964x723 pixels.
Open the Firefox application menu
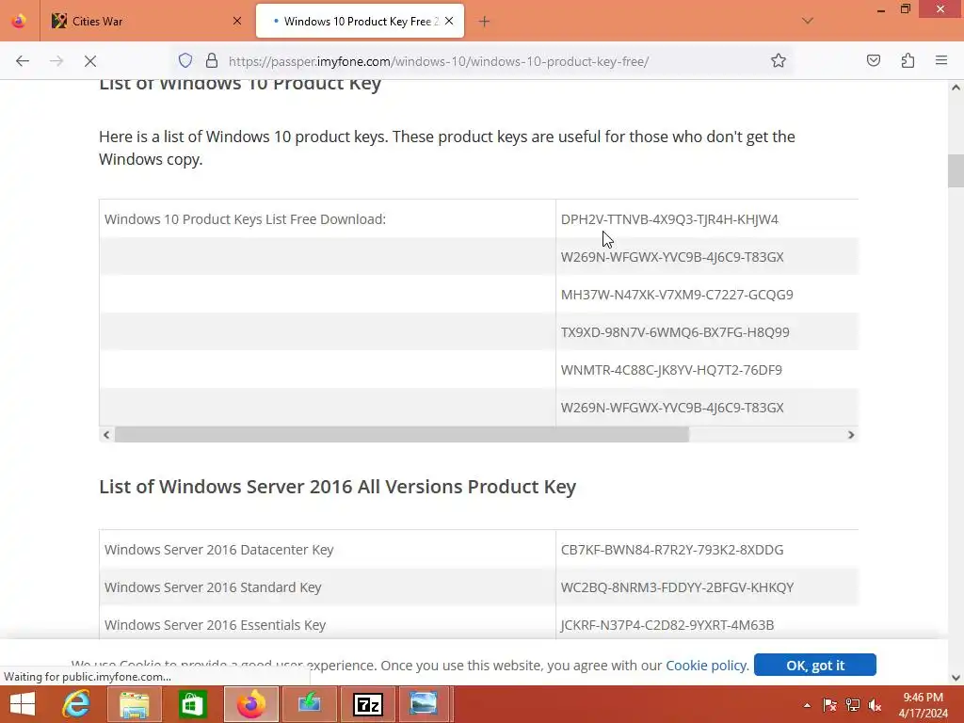[941, 60]
